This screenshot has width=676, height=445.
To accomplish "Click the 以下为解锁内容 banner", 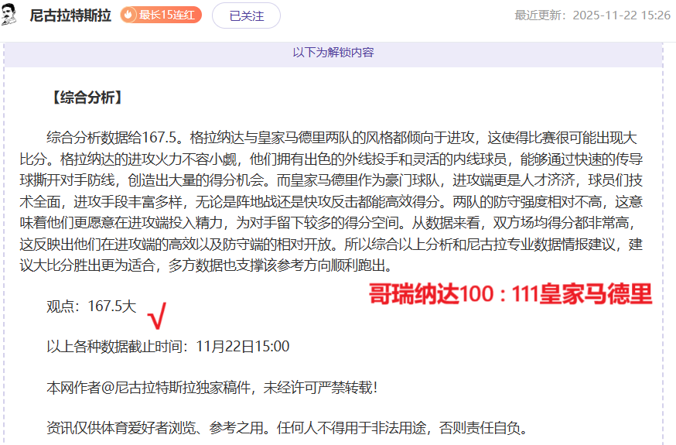I will (x=333, y=53).
